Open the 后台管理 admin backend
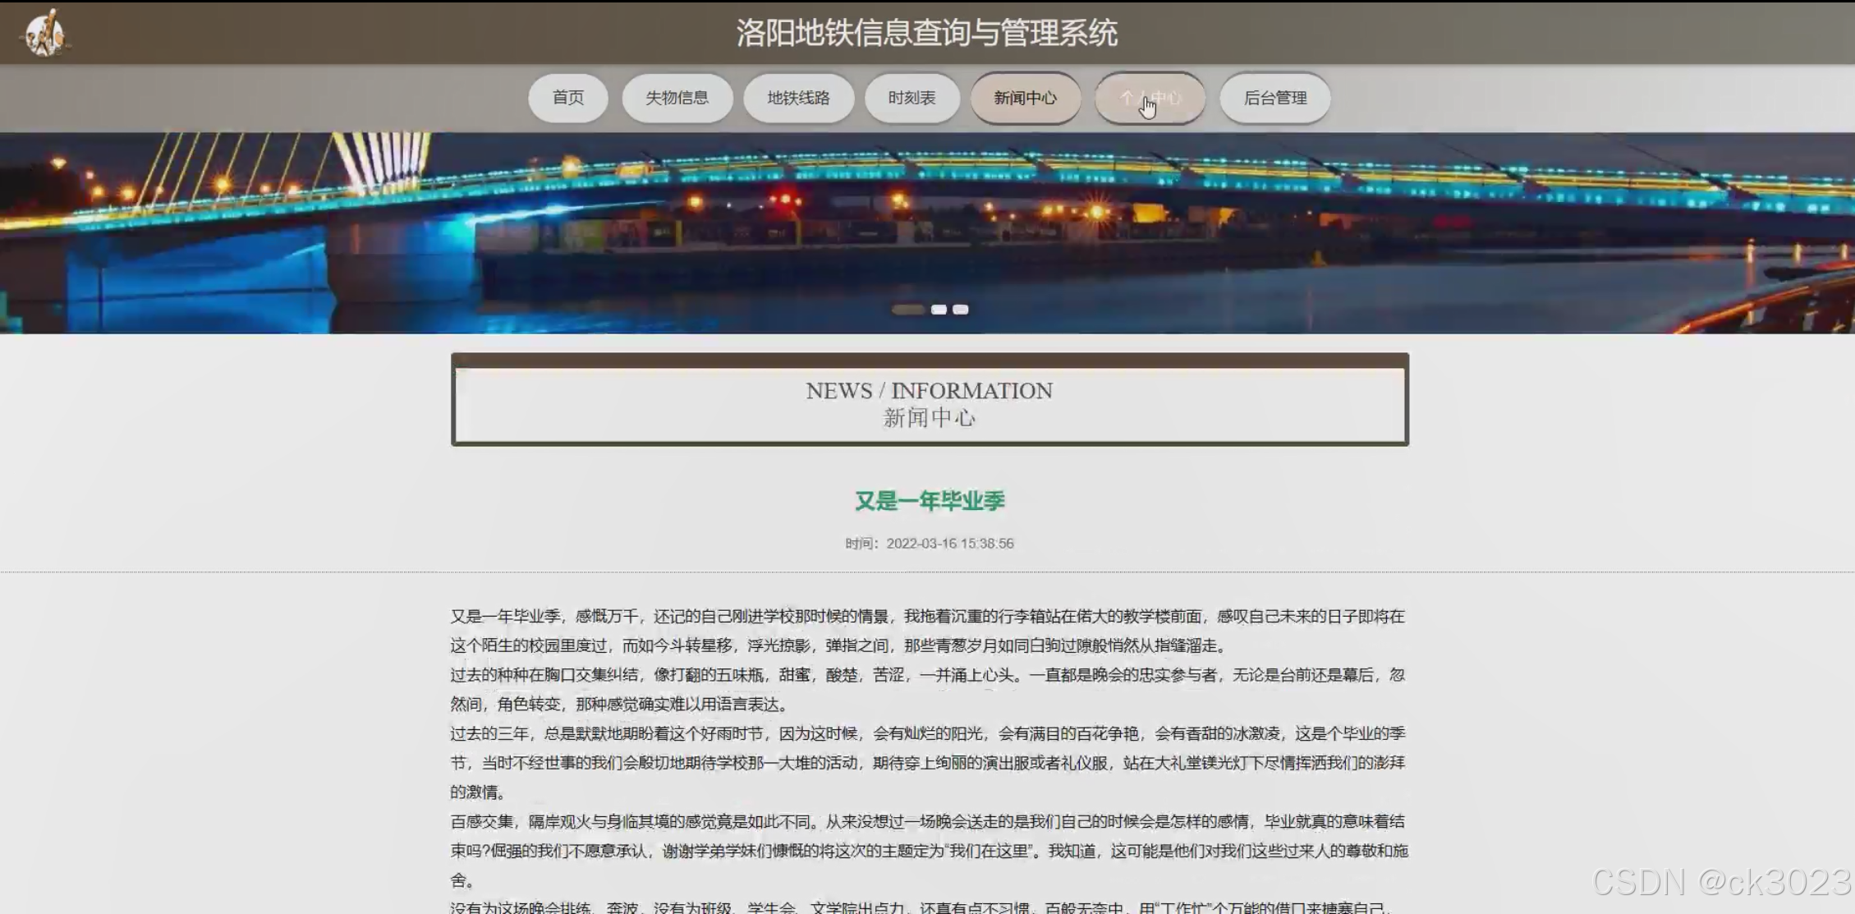 [1274, 98]
